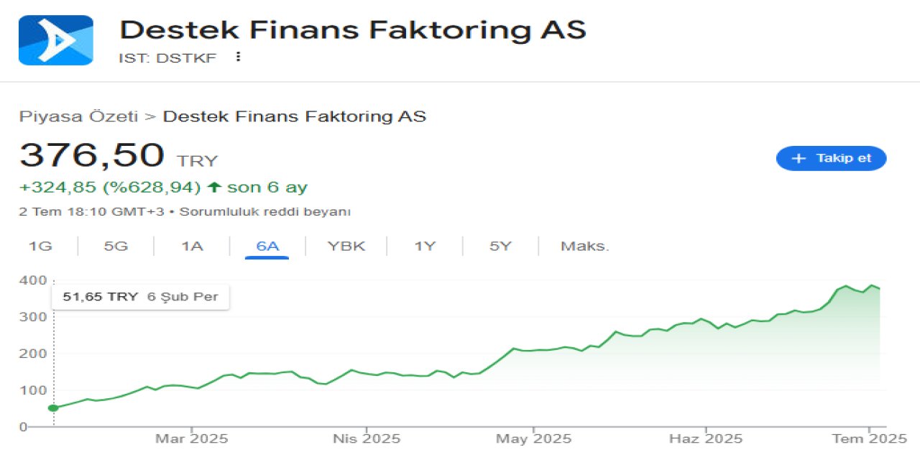This screenshot has height=460, width=920.
Task: Click the 376,50 current price value
Action: click(92, 155)
